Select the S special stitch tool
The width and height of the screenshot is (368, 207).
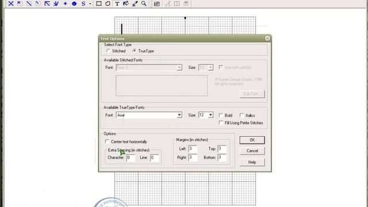click(83, 3)
